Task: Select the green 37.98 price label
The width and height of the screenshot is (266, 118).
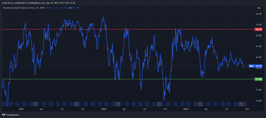Action: (x=258, y=79)
